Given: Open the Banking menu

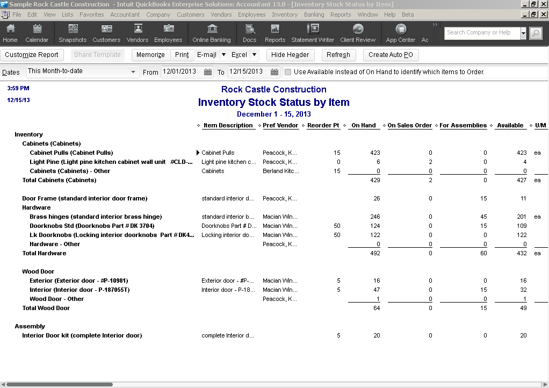Looking at the screenshot, I should click(314, 15).
